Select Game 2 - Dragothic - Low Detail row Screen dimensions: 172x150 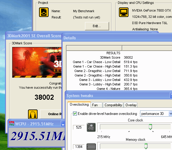119,71
